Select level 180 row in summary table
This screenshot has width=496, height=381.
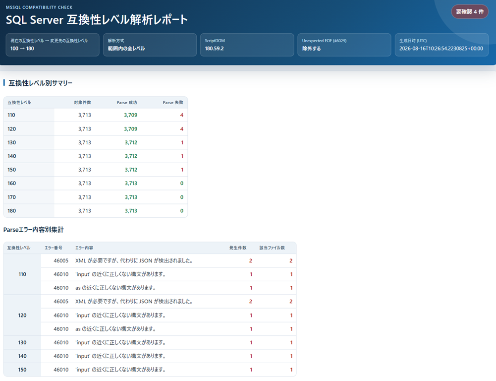(96, 211)
